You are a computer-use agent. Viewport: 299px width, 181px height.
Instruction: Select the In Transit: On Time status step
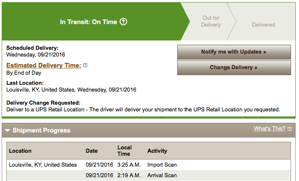93,22
